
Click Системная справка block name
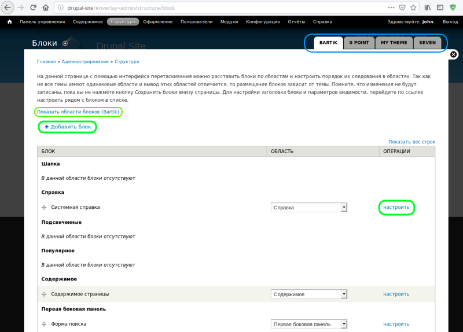[75, 207]
